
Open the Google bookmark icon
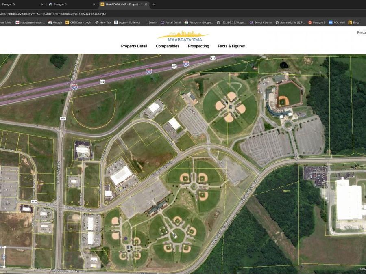(50, 22)
